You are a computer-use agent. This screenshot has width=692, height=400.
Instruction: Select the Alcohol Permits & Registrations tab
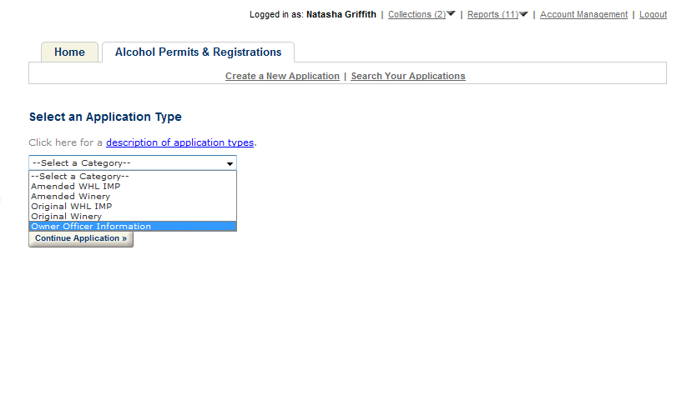point(198,52)
